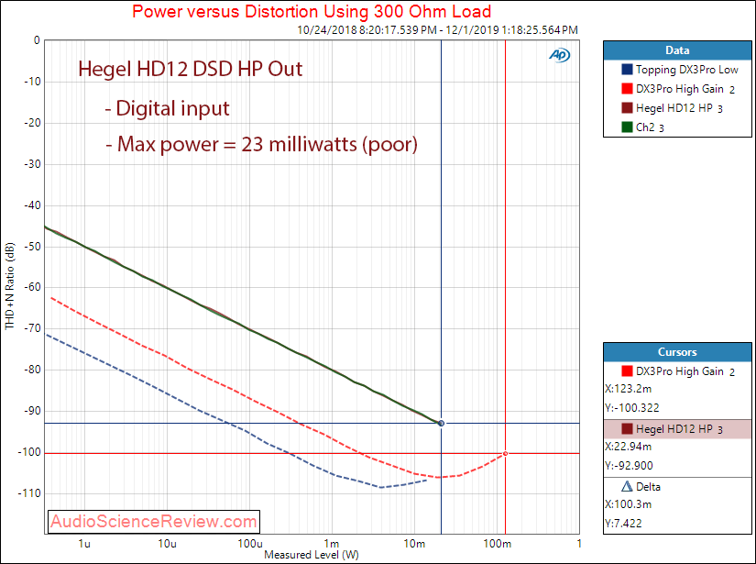Click the cursor value X:123.2m
The image size is (756, 564).
click(x=629, y=389)
